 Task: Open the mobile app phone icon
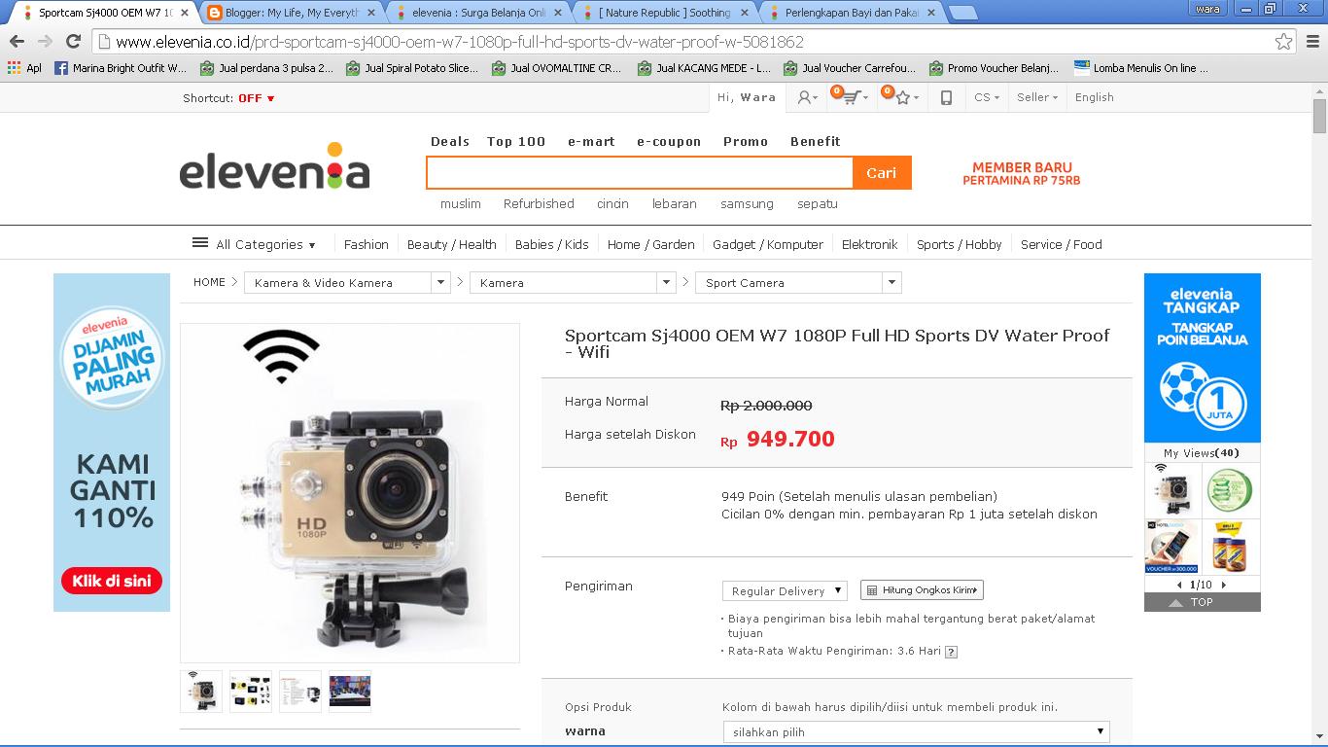946,97
